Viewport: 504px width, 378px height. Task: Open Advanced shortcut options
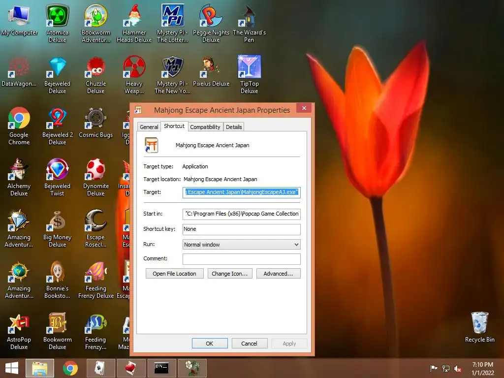(x=279, y=274)
